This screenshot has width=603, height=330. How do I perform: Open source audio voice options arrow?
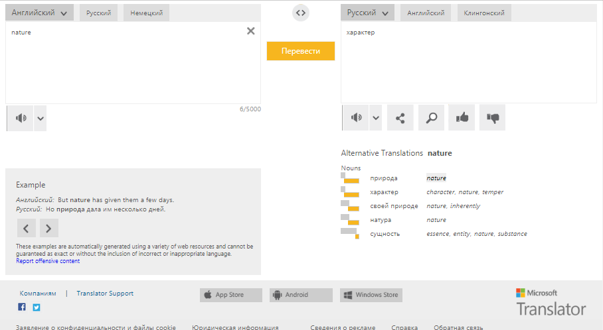(x=41, y=118)
